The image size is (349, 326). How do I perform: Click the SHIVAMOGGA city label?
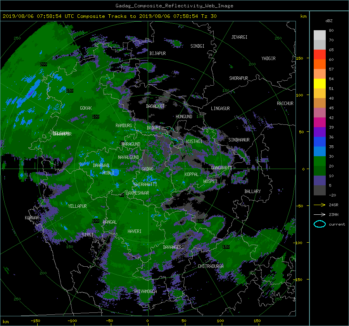point(145,292)
